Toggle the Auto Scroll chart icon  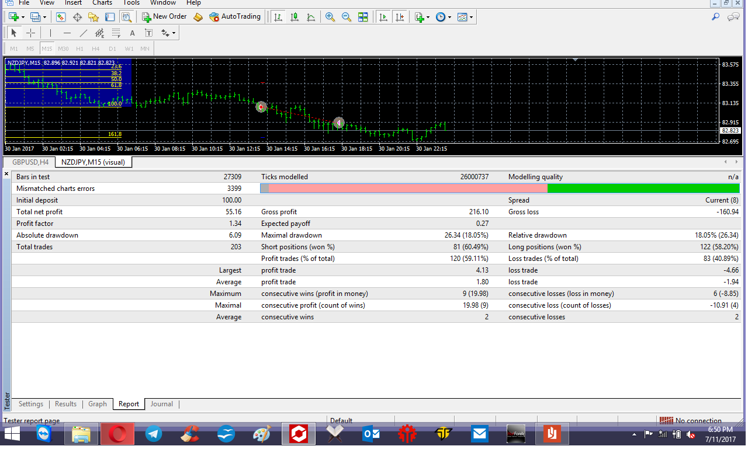point(383,17)
